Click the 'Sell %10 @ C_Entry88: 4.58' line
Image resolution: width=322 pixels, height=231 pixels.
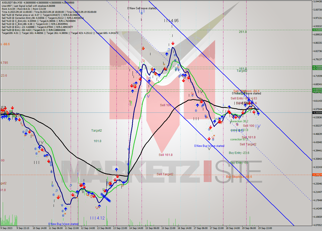click(x=34, y=24)
